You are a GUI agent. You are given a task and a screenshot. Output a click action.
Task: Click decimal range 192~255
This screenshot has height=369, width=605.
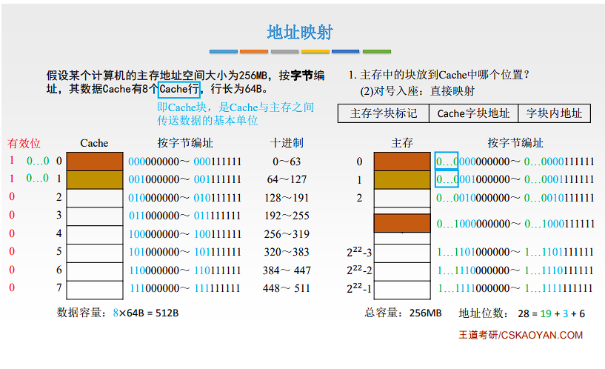pos(287,216)
